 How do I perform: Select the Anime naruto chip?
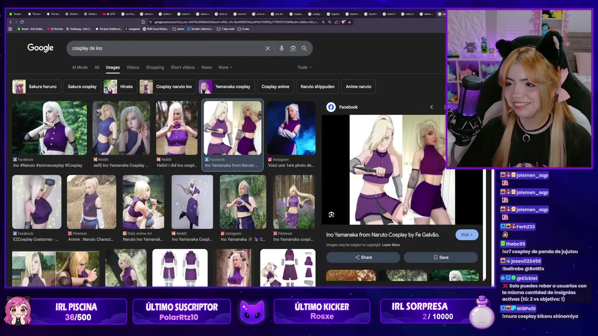click(358, 86)
